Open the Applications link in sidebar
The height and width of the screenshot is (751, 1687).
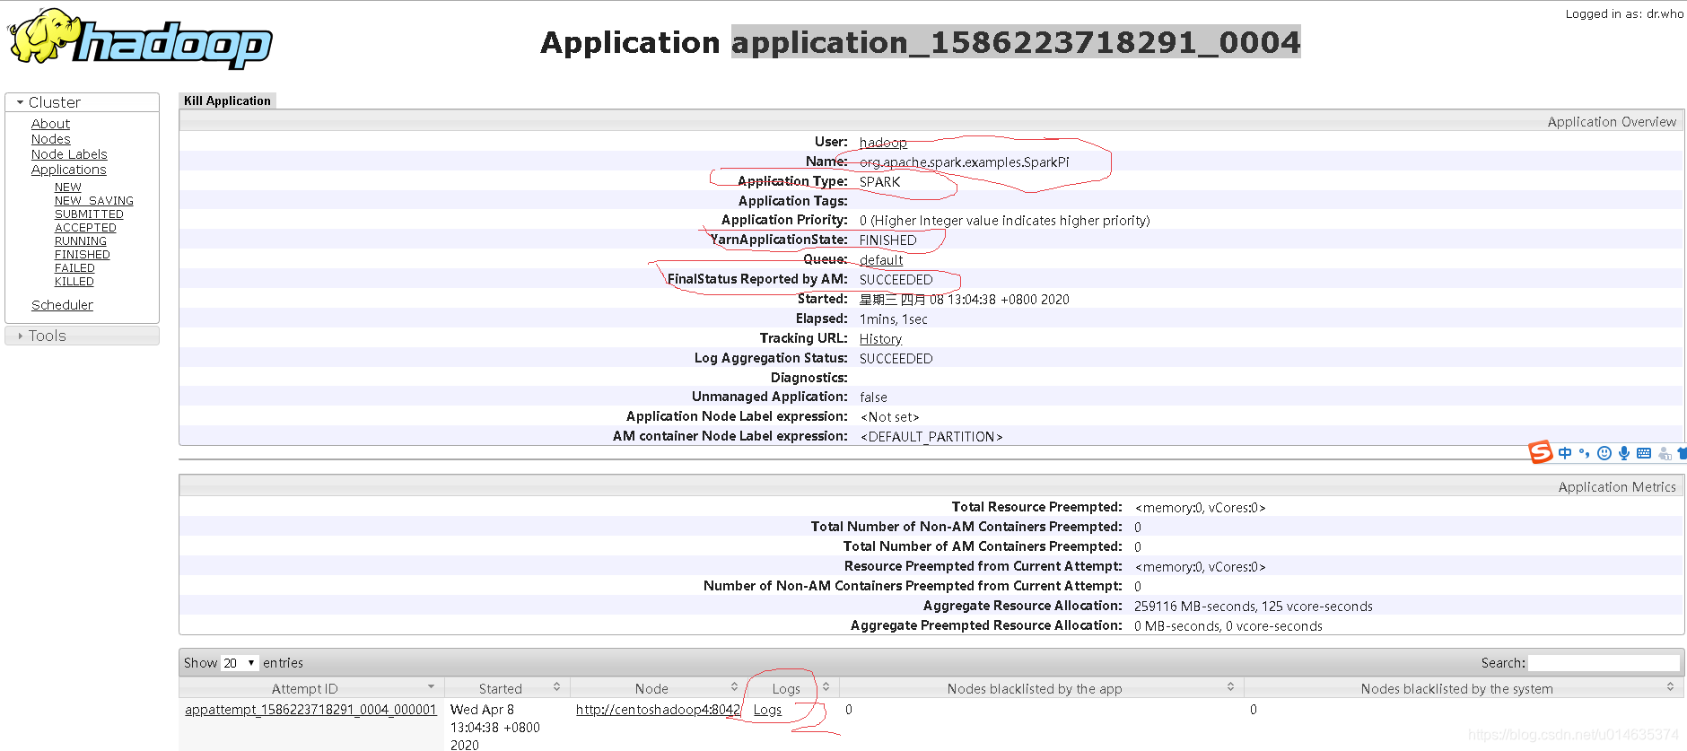68,170
